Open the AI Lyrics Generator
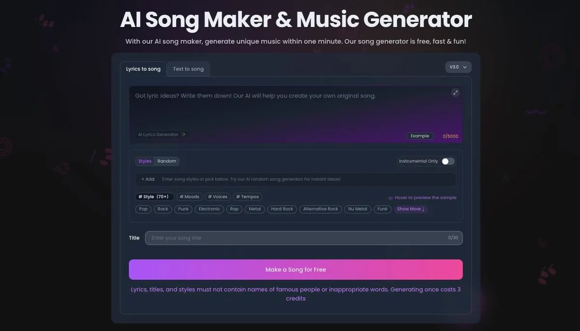 162,135
